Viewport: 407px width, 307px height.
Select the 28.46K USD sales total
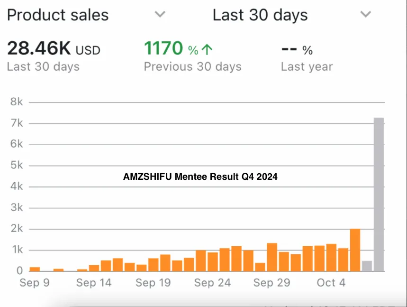tap(54, 48)
